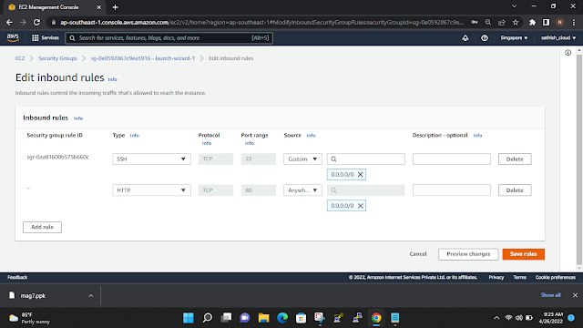This screenshot has width=583, height=328.
Task: Open Microsoft Store from the taskbar
Action: [x=302, y=318]
